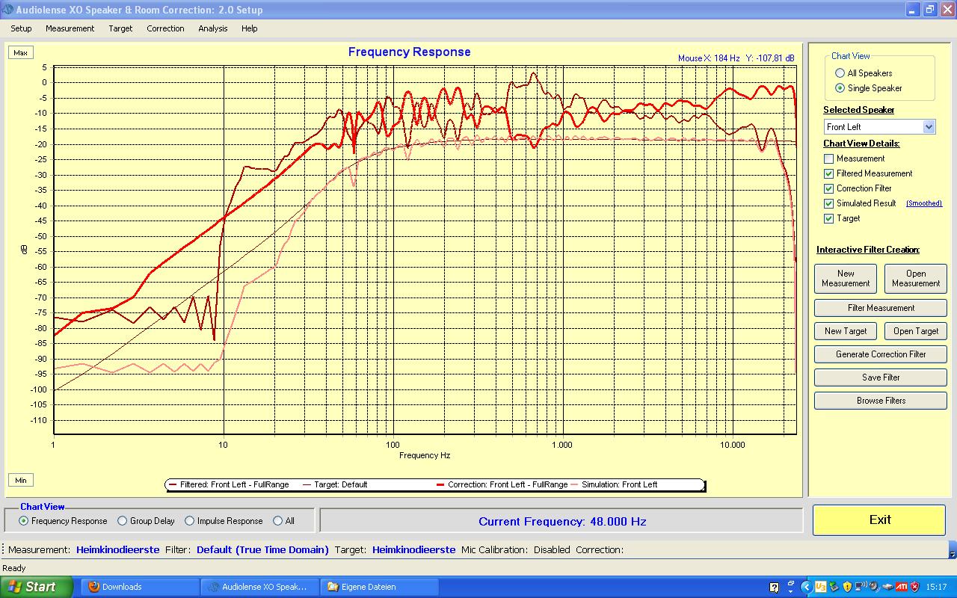
Task: Click the yellow Exit button
Action: [879, 520]
